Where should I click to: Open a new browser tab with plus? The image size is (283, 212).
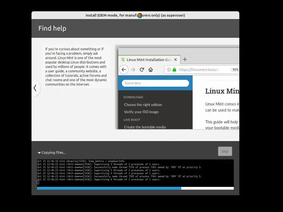click(185, 59)
